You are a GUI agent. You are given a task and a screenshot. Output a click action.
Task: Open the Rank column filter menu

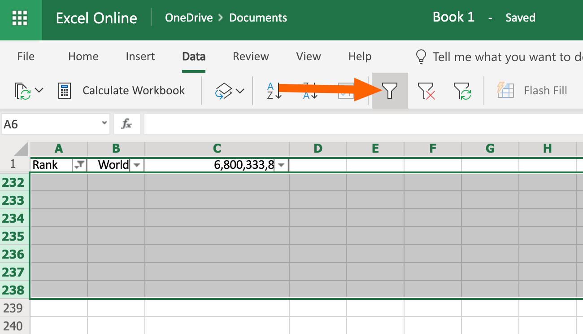point(79,165)
